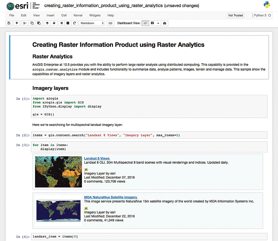
Task: Click 'Last Modified: December 07, 2016' text
Action: [109, 177]
